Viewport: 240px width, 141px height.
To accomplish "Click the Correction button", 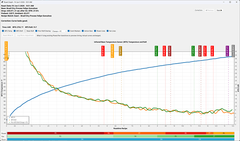I will pyautogui.click(x=199, y=10).
